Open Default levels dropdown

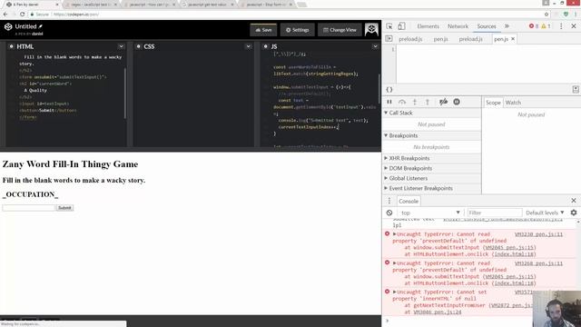tap(545, 213)
